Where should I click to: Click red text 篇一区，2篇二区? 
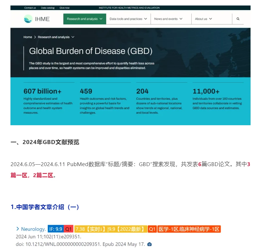32,175
